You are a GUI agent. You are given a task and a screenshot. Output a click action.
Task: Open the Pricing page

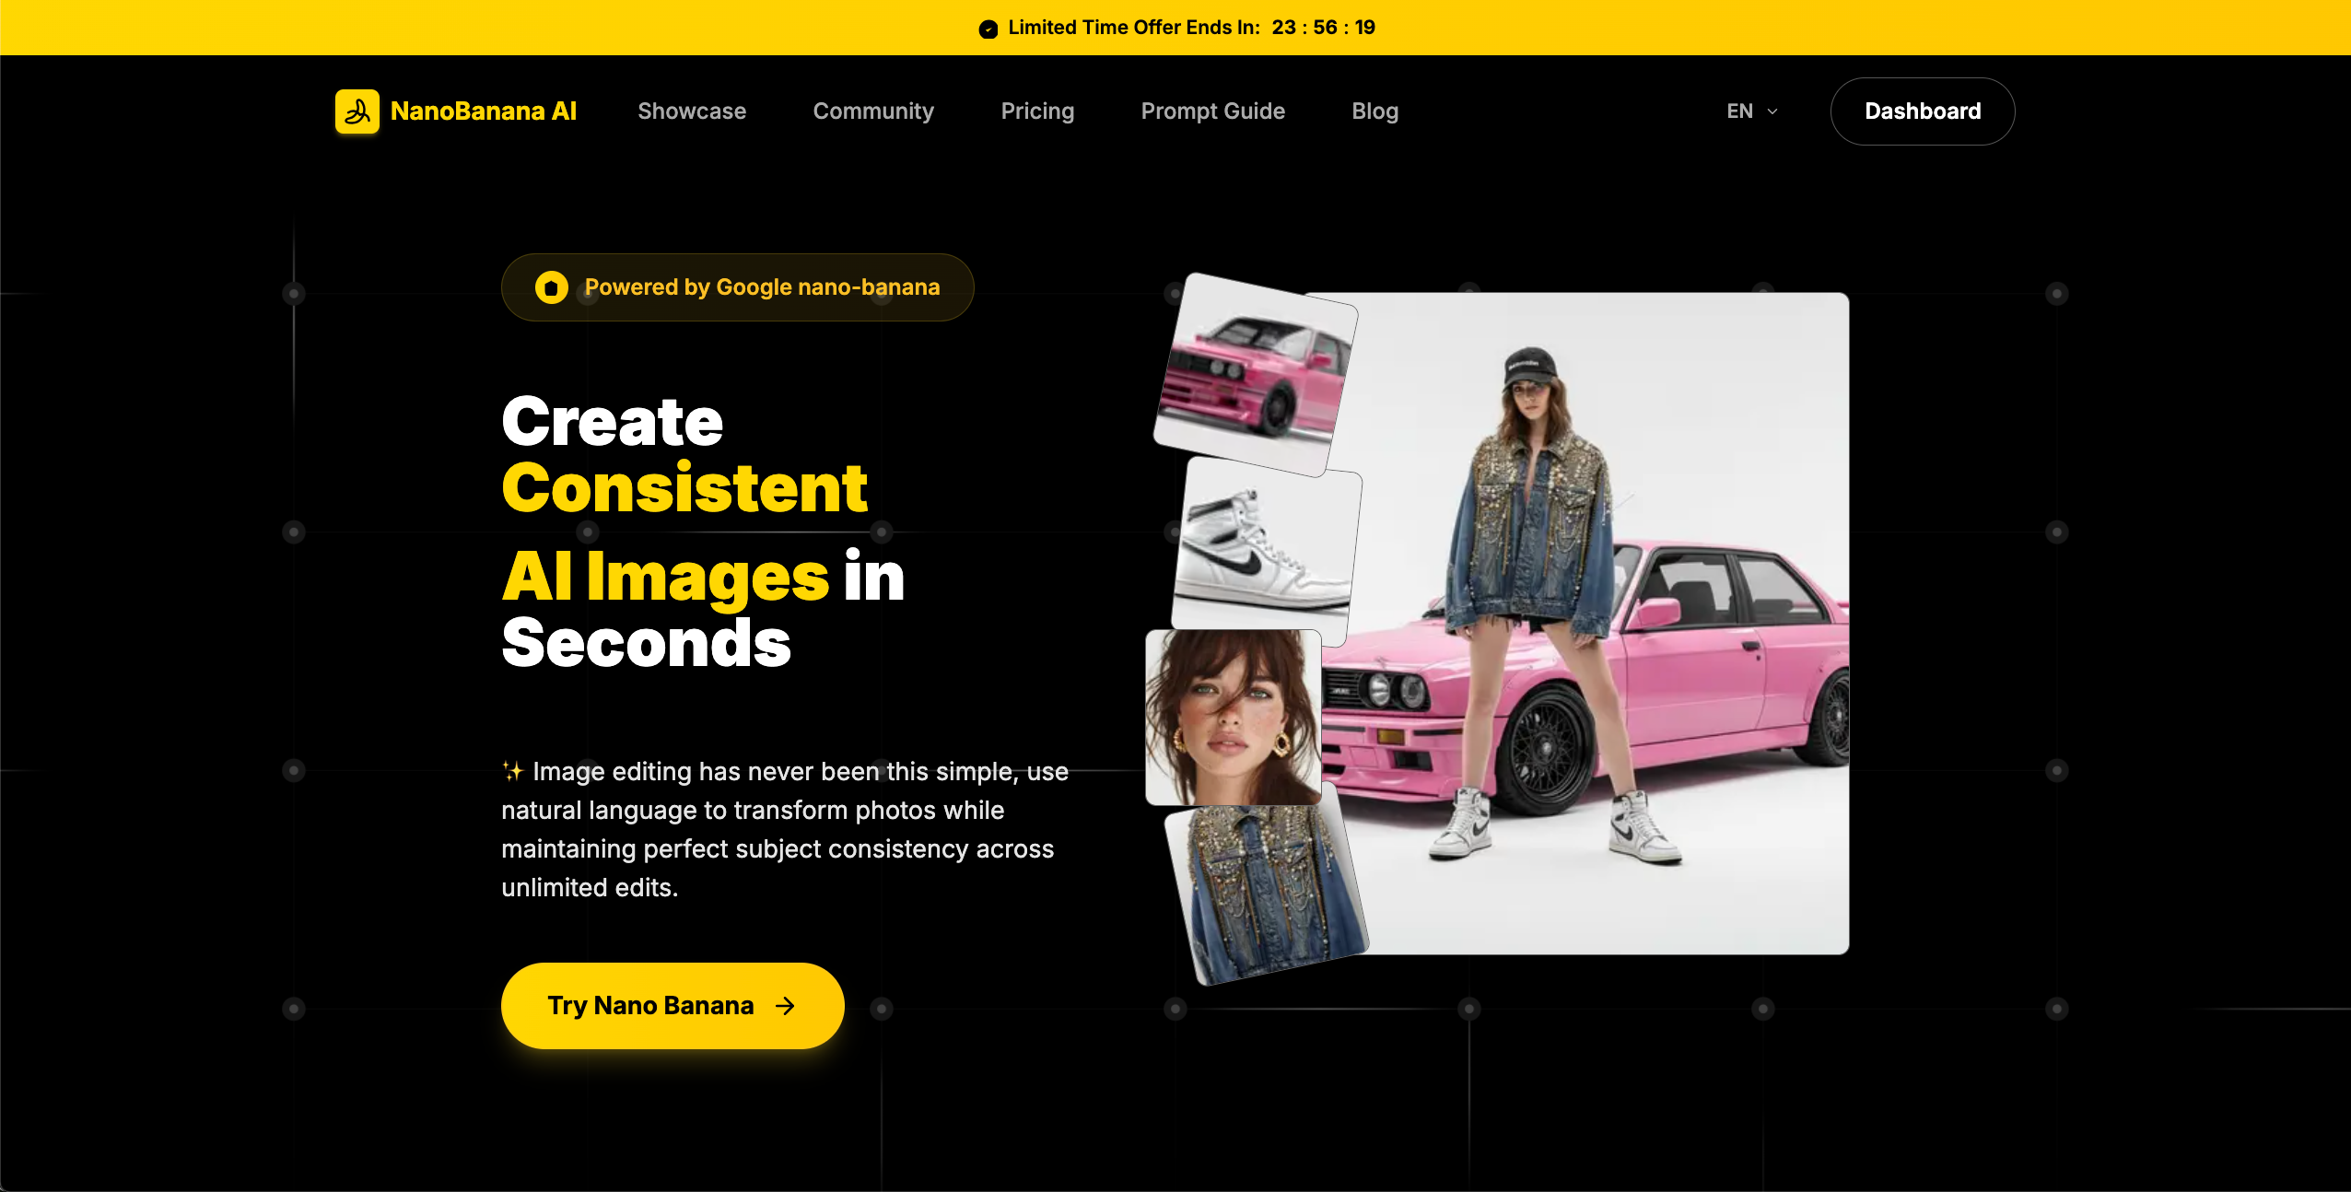tap(1036, 111)
